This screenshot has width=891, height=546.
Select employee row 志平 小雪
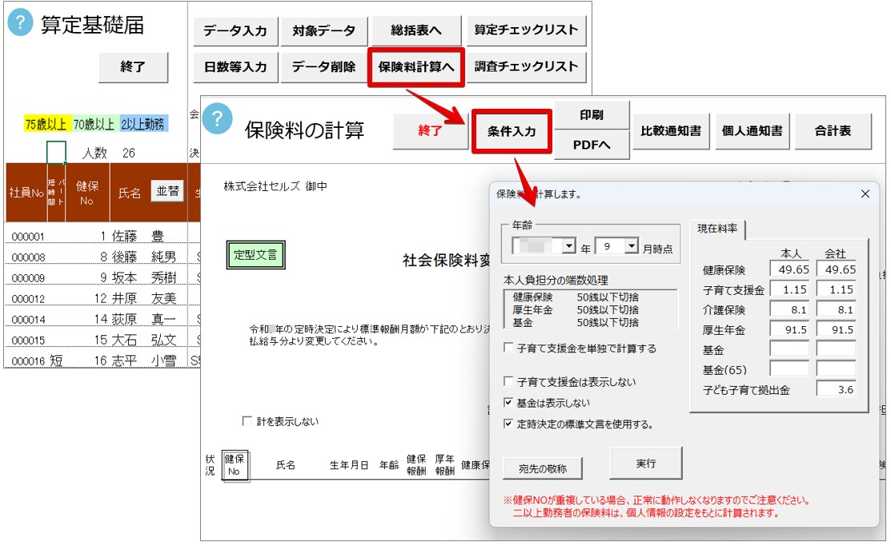[x=102, y=361]
